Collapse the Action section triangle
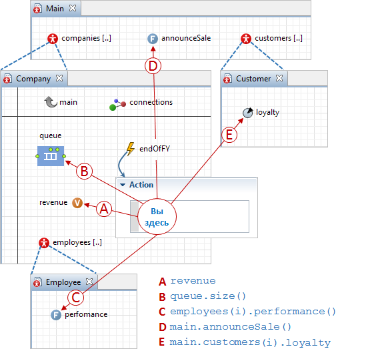The image size is (380, 357). [x=123, y=185]
